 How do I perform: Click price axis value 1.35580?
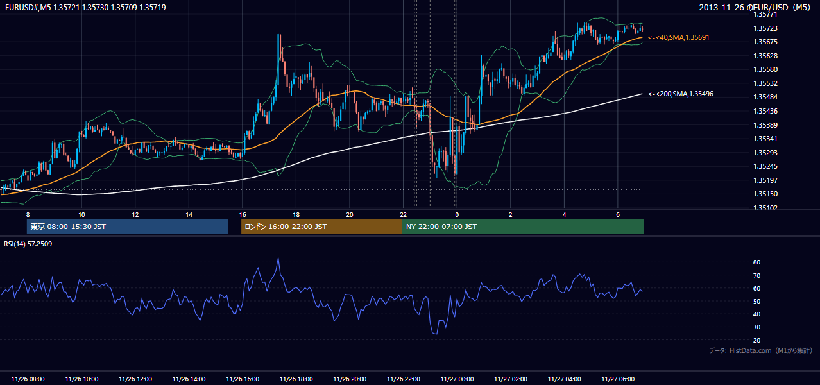(764, 69)
